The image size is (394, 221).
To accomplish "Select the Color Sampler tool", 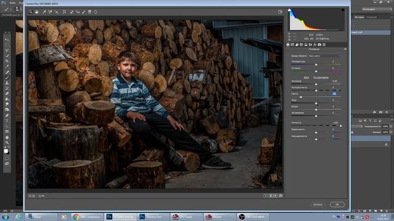I will pyautogui.click(x=50, y=12).
